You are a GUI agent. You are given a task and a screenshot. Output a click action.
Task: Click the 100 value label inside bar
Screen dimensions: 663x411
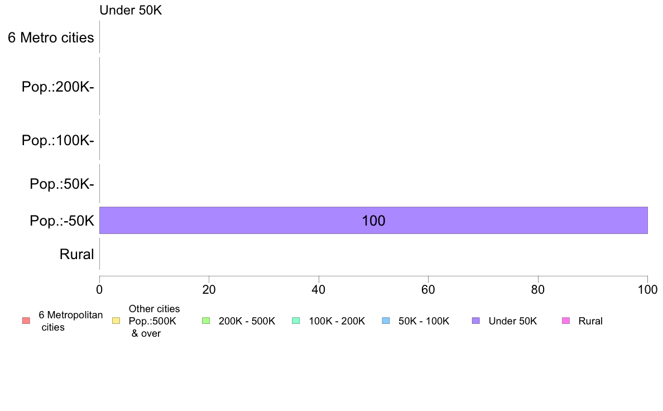[x=373, y=221]
